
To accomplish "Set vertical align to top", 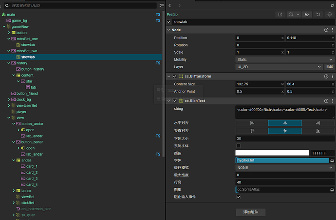I will pyautogui.click(x=252, y=131).
